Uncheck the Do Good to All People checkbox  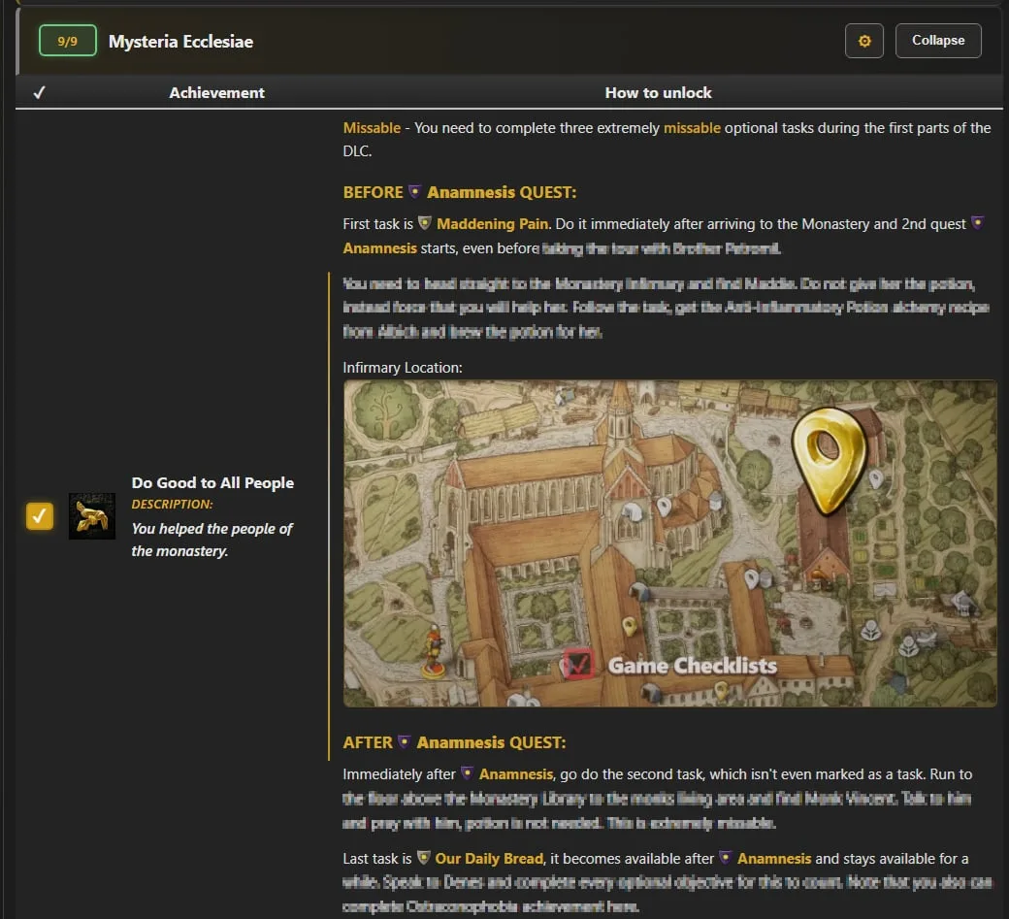click(39, 516)
